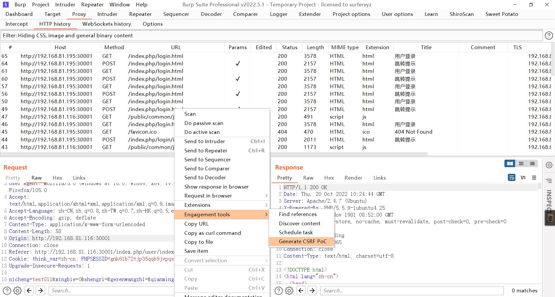Open the Proxy Options sub-tab
This screenshot has height=297, width=555.
[x=153, y=24]
